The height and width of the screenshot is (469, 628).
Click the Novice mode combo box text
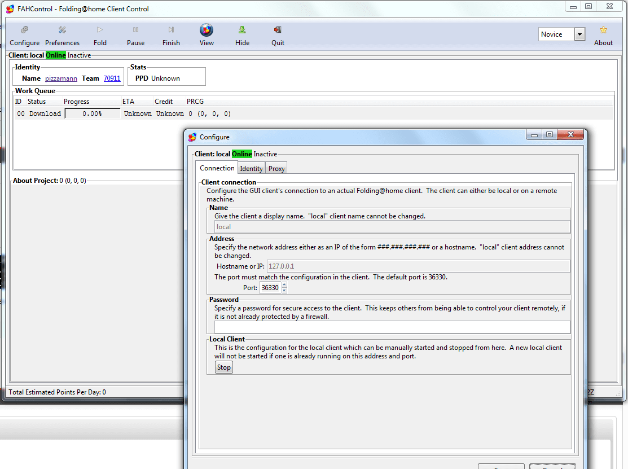coord(556,34)
